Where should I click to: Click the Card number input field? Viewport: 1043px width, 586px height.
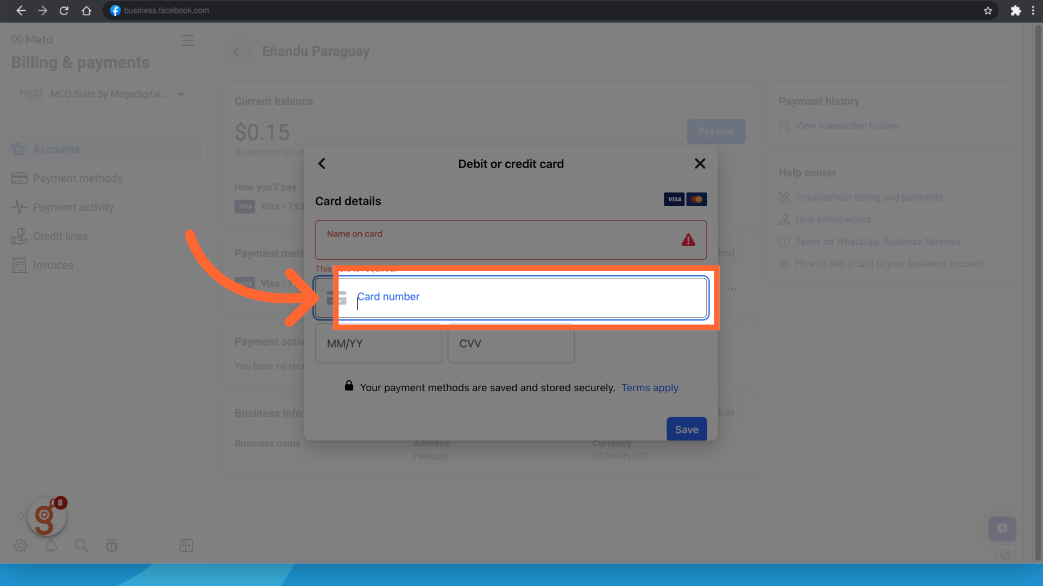tap(521, 297)
